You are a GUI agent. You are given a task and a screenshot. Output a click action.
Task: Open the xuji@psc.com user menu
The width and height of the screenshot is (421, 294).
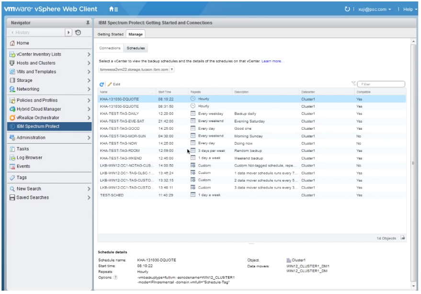click(375, 9)
